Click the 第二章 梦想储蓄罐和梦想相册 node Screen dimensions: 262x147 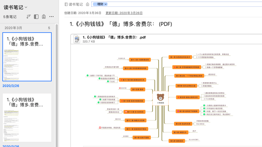[x=187, y=67]
